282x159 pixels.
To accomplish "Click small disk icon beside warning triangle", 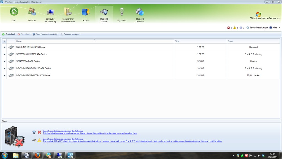I will [x=34, y=140].
